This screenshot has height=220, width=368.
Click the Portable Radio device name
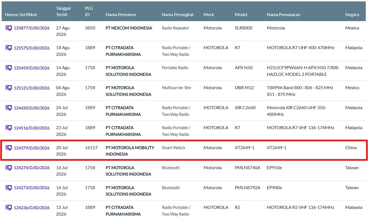click(x=175, y=68)
